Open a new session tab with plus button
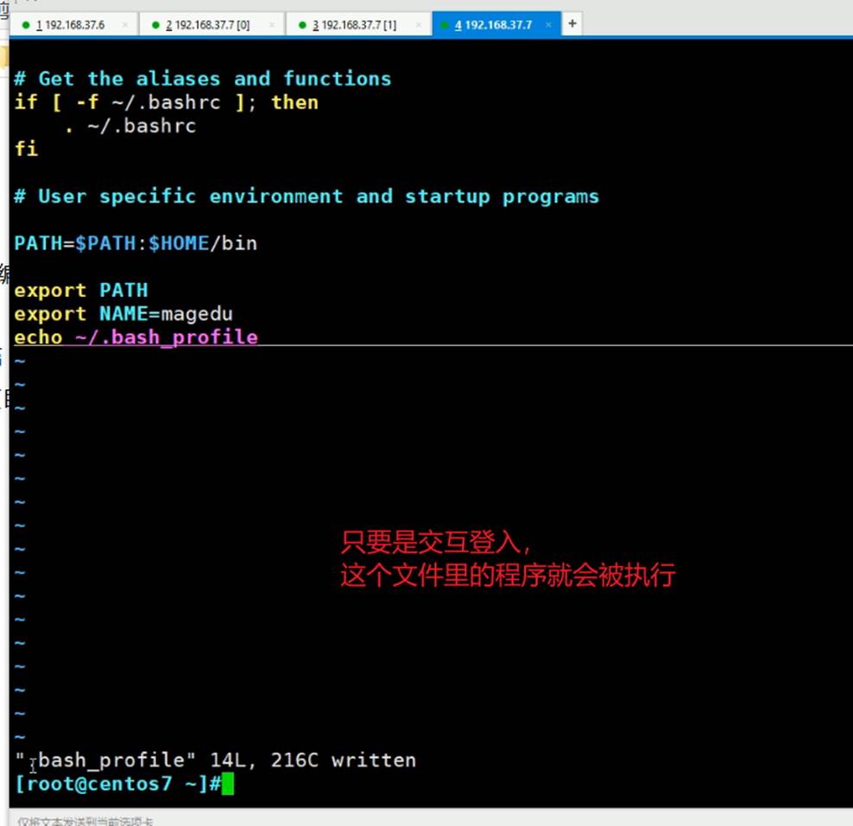 click(572, 24)
